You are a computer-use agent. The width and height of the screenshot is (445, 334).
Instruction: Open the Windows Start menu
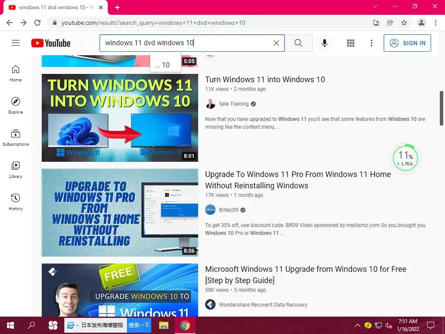pyautogui.click(x=10, y=325)
